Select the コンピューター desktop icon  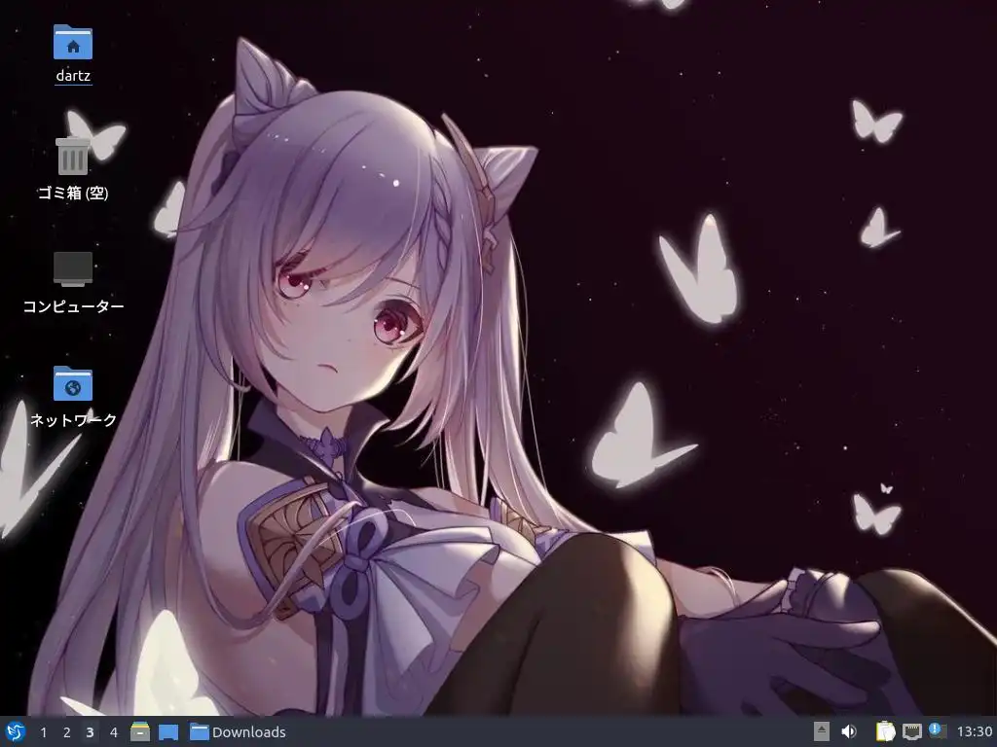pyautogui.click(x=72, y=269)
